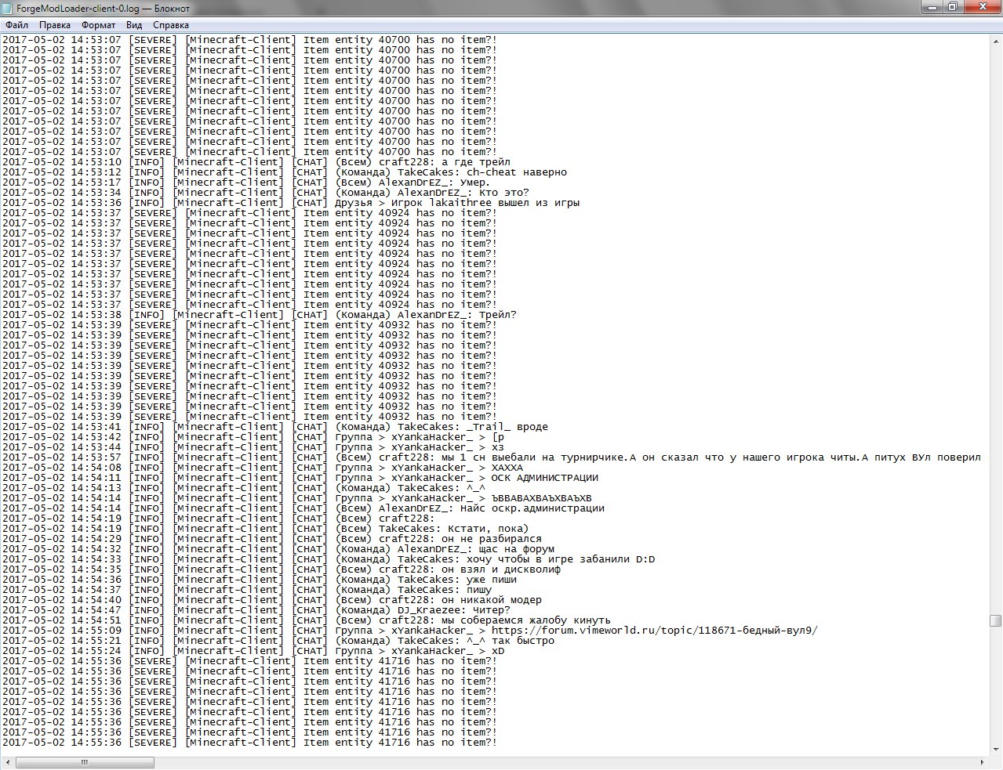
Task: Open the Вид menu
Action: coord(134,25)
